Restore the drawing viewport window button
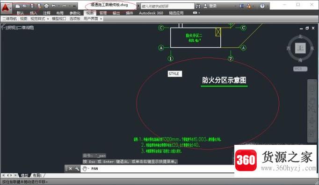Image resolution: width=319 pixels, height=185 pixels. point(307,28)
